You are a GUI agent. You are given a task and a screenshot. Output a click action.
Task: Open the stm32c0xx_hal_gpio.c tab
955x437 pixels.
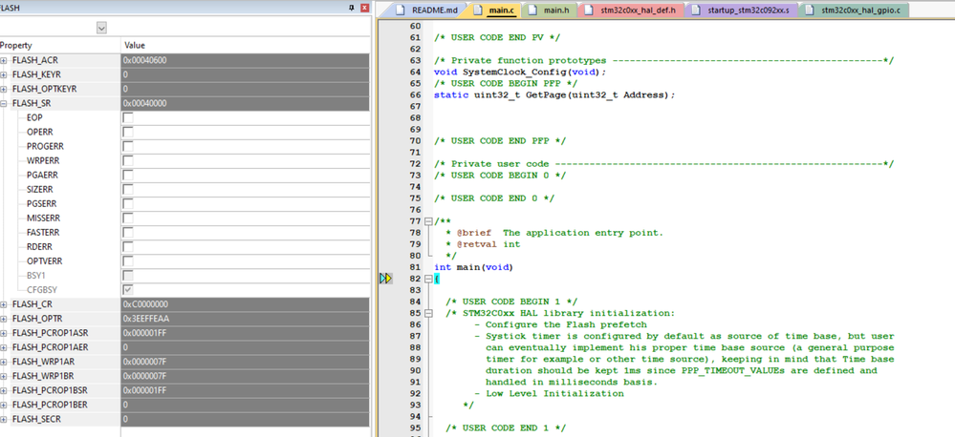(x=854, y=10)
